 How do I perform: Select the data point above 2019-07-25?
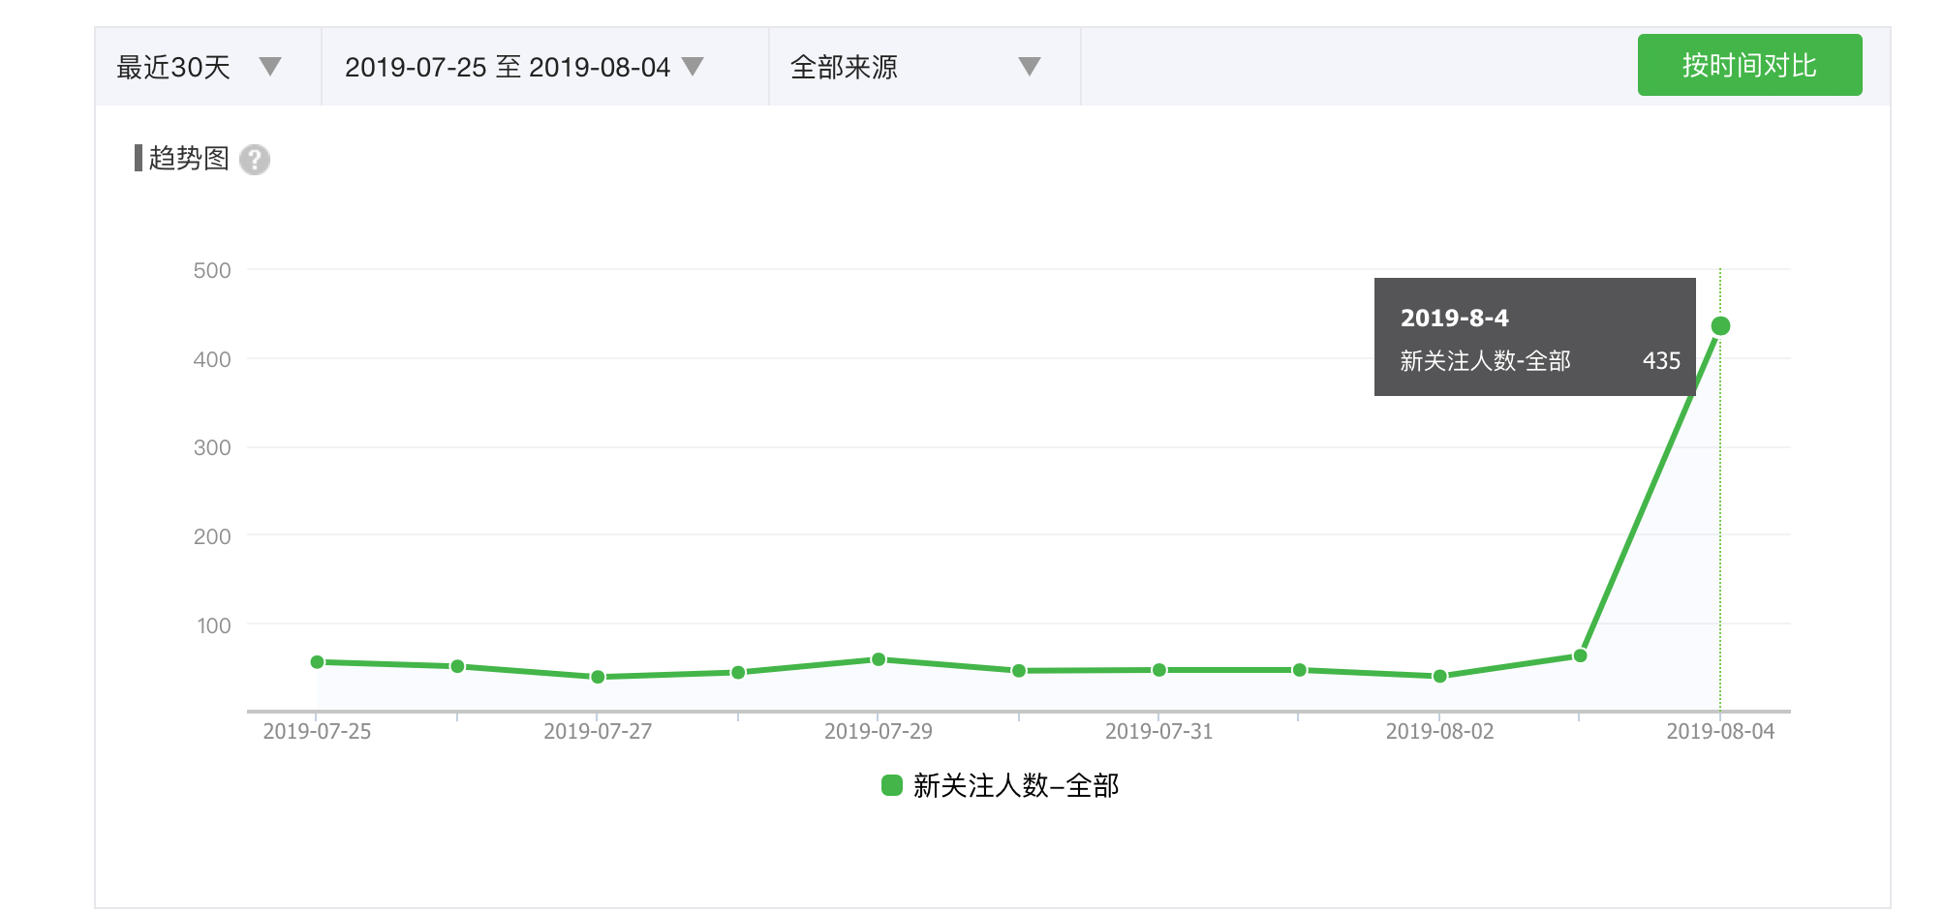317,662
